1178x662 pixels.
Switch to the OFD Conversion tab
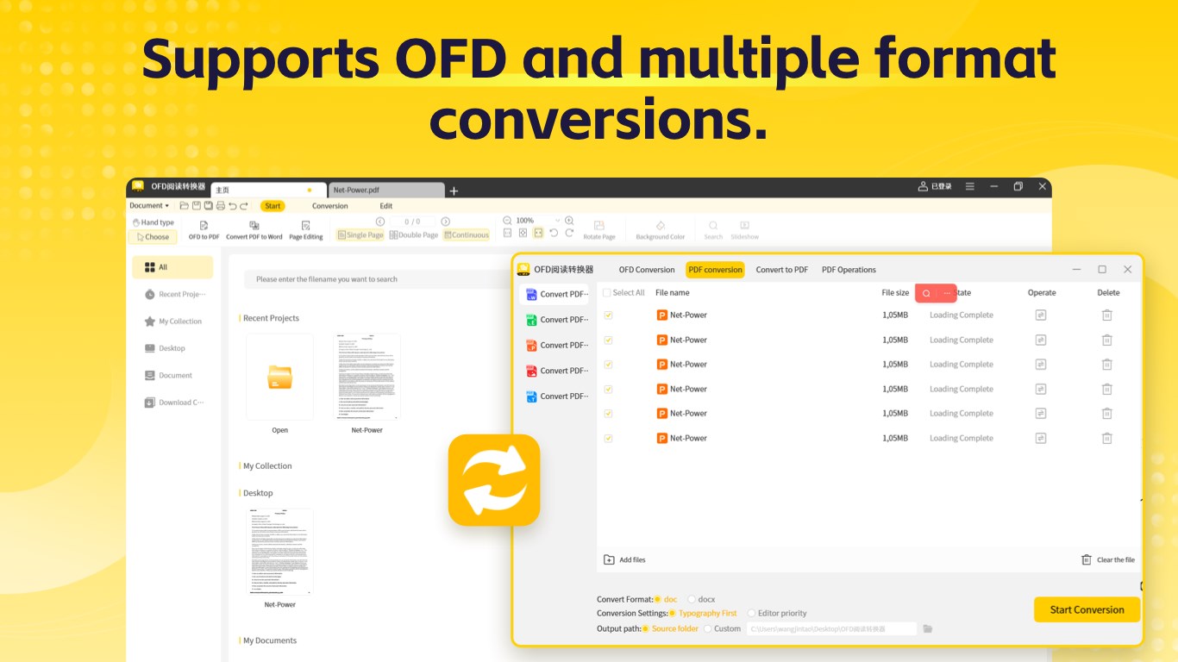click(x=647, y=270)
